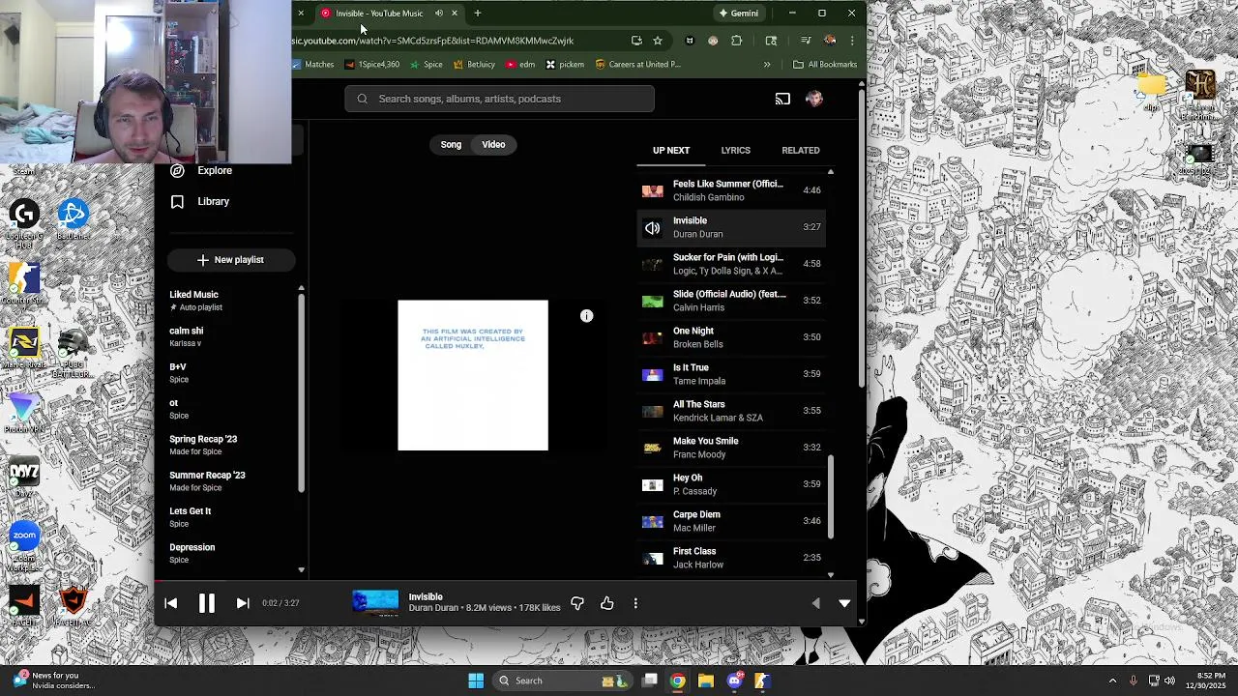The height and width of the screenshot is (696, 1238).
Task: Click the search songs, albums, artists field
Action: pos(500,99)
